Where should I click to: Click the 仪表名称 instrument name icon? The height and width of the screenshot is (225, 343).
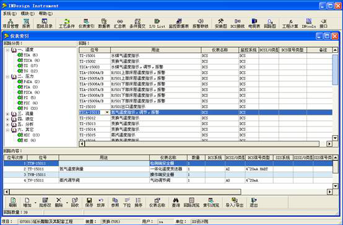click(157, 202)
